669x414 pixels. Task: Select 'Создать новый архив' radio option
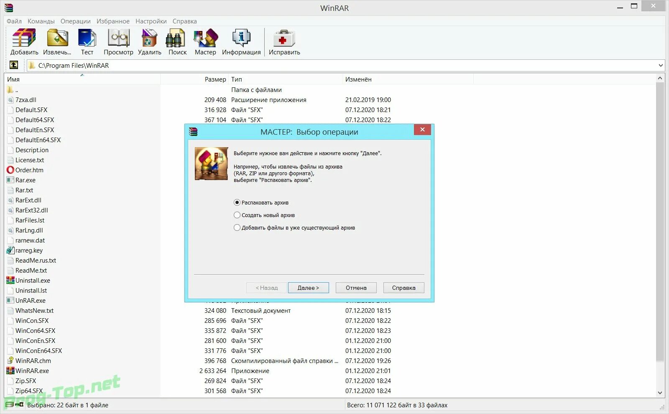click(237, 215)
